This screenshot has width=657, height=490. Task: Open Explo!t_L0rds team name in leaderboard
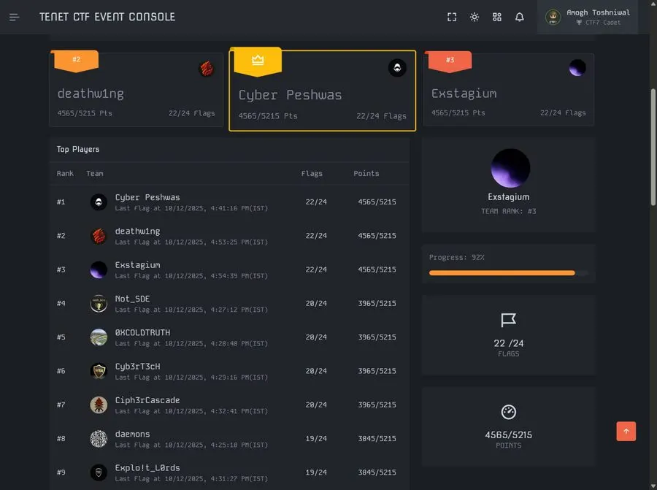point(147,468)
